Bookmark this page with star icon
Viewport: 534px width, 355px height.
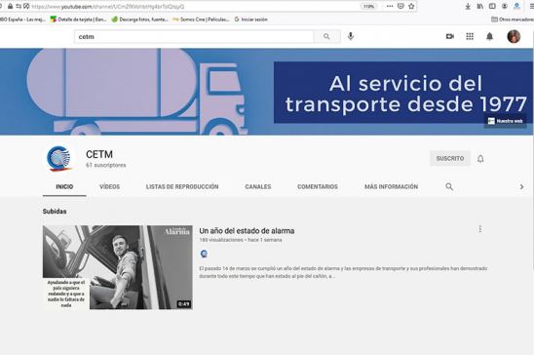click(x=411, y=6)
